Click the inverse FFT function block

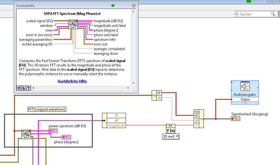tap(170, 128)
